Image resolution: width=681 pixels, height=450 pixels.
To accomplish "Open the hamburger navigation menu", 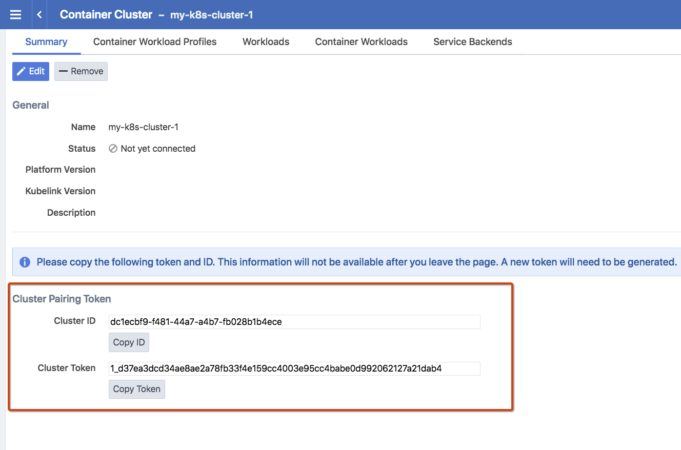I will 15,14.
